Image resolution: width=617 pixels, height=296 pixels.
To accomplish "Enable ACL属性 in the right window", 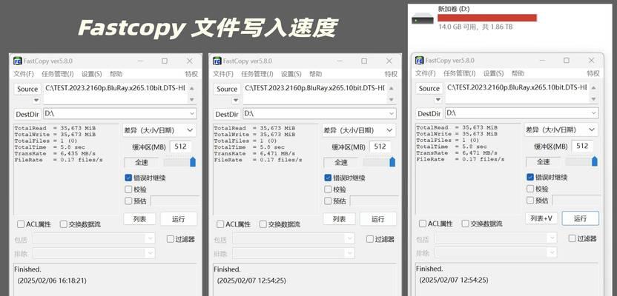I will click(423, 223).
